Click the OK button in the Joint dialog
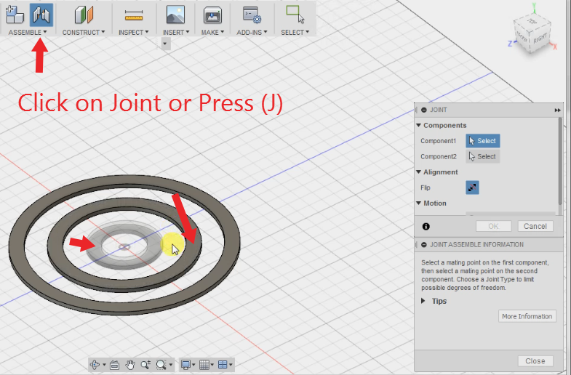The height and width of the screenshot is (375, 571). point(493,226)
